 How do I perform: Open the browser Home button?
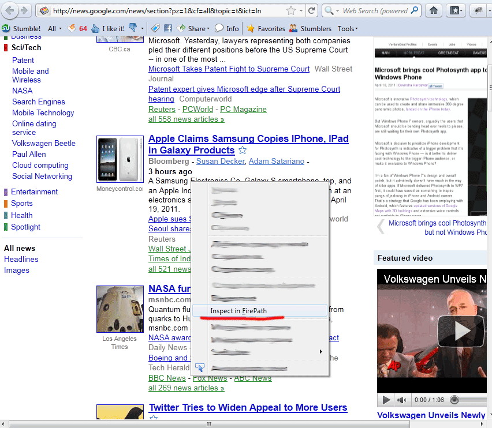click(434, 10)
